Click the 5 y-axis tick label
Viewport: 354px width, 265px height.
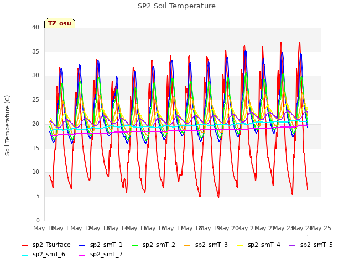point(38,197)
